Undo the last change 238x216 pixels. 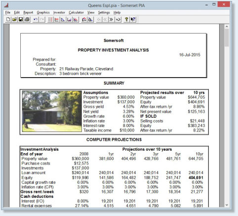tap(36, 19)
